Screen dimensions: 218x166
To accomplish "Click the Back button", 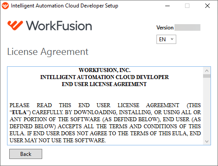I will click(x=25, y=154).
